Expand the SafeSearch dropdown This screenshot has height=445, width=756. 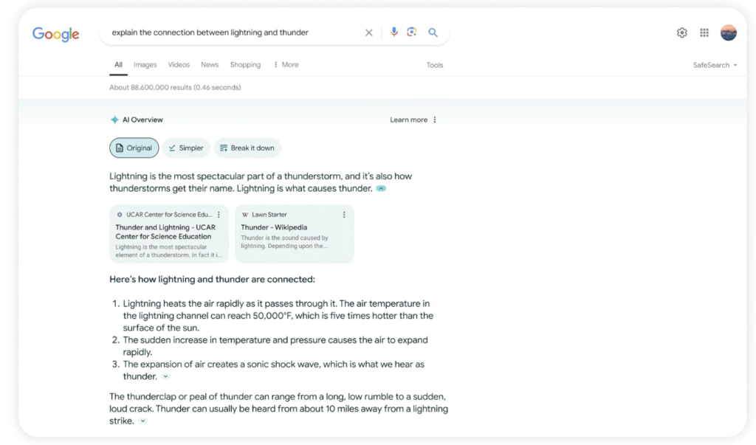(x=714, y=65)
